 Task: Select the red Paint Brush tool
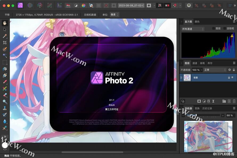[x=5, y=82]
